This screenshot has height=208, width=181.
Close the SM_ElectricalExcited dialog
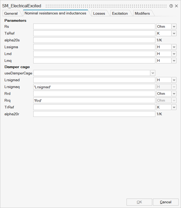coord(176,6)
